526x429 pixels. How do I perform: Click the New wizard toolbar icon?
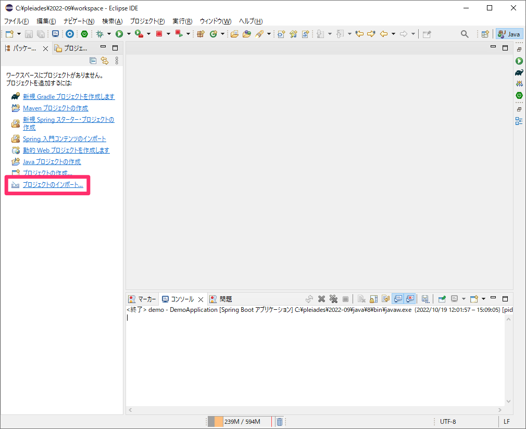(10, 34)
